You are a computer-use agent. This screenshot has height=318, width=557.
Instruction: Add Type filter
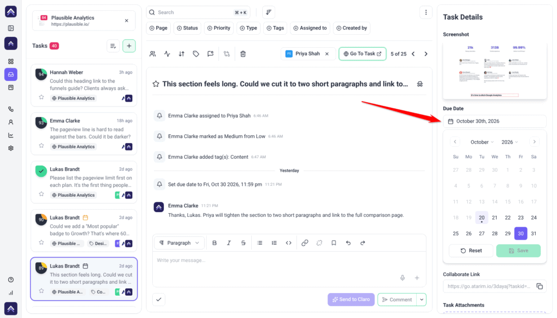click(248, 28)
